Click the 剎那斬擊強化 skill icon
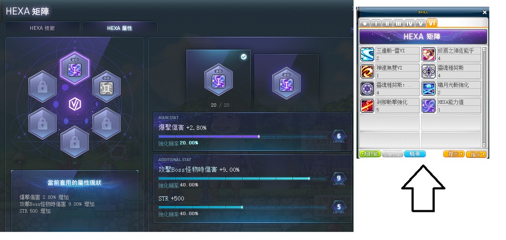 tap(367, 105)
